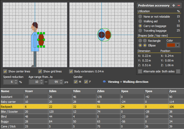Viewport: 184px width, 129px height.
Task: Select the backpack center crosshair handle in side view
Action: [x=41, y=40]
